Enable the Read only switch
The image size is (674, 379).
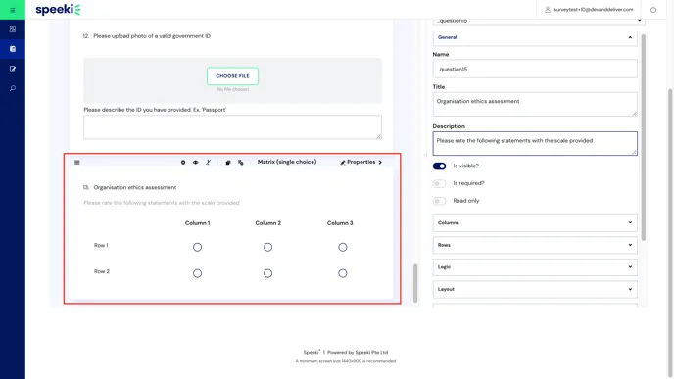click(x=439, y=201)
